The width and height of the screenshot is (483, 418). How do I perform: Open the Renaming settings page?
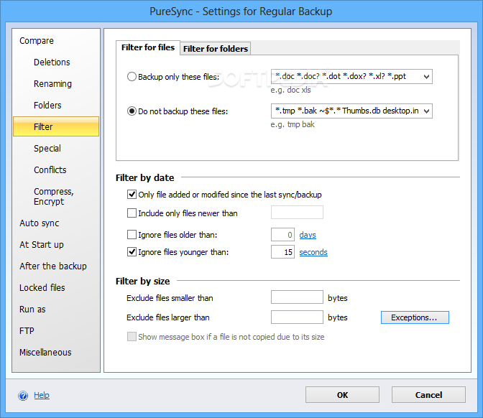click(52, 84)
